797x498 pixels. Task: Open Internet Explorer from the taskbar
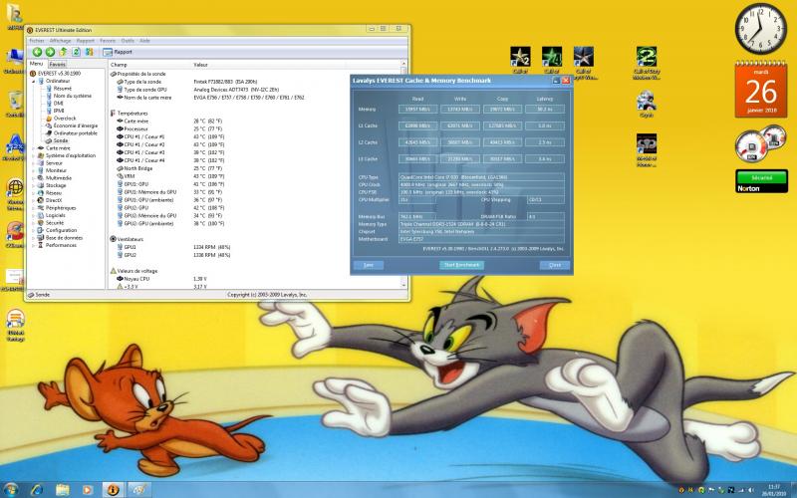pyautogui.click(x=37, y=490)
